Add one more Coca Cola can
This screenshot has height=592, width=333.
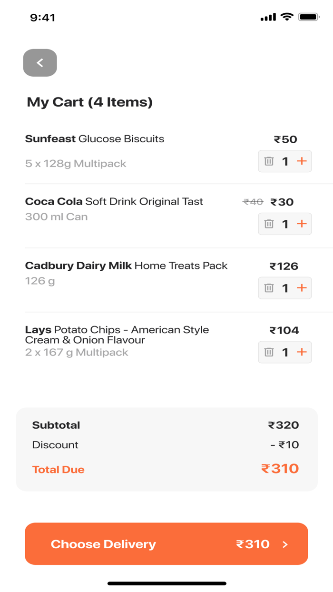302,224
